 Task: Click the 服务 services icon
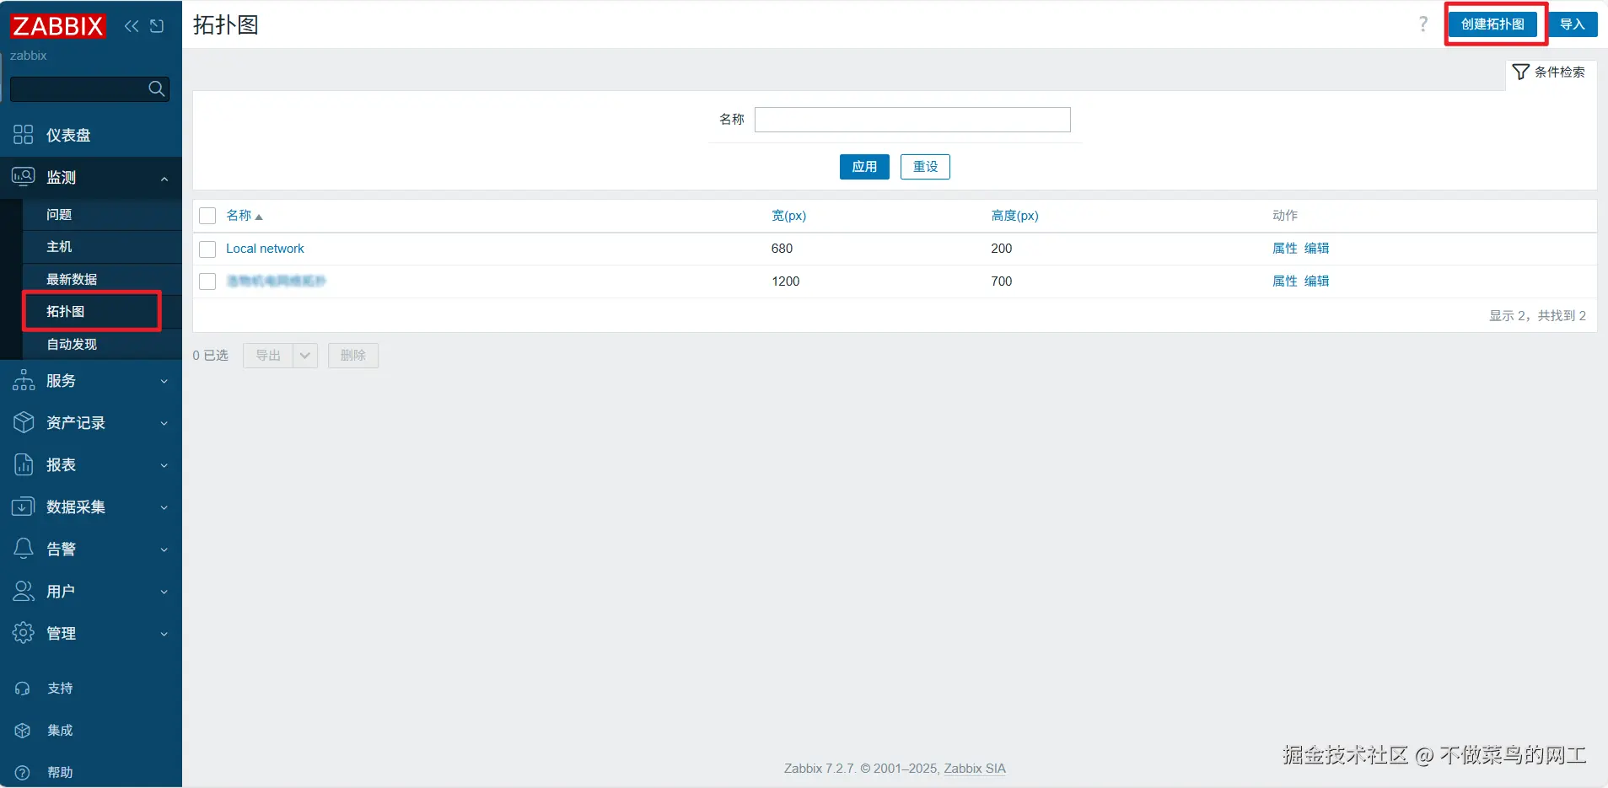click(24, 380)
